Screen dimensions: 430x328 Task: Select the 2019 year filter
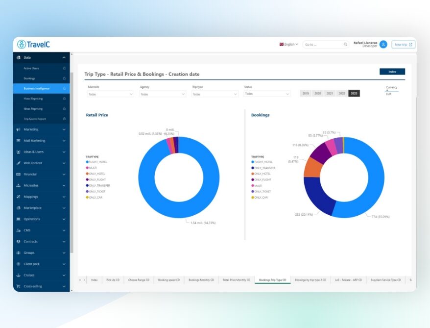[x=306, y=93]
